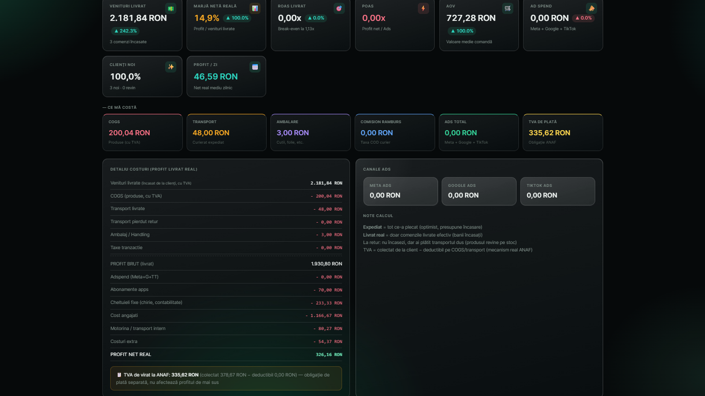Select the TikTok Ads channel tile
The image size is (705, 396).
pyautogui.click(x=557, y=191)
